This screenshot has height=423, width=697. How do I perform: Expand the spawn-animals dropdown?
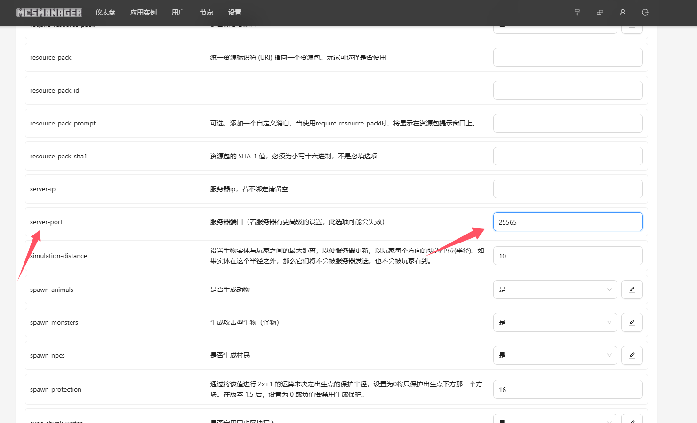click(x=555, y=290)
